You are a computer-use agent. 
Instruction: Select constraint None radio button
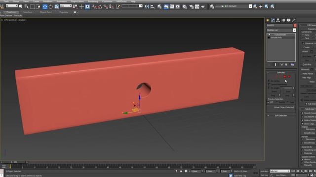[303, 35]
